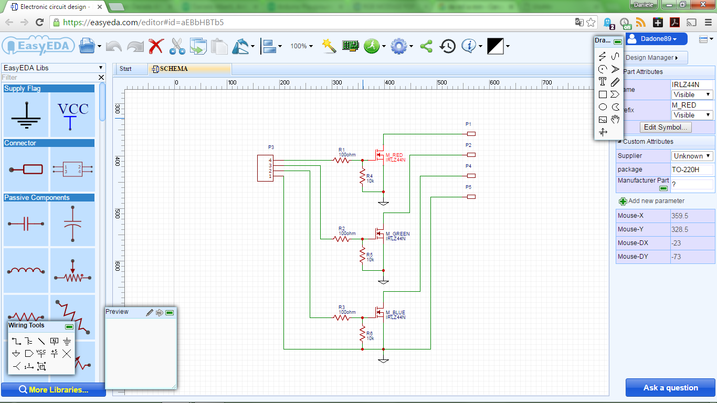Screen dimensions: 717x403
Task: Select the Drag hand tool in Drawing Tools
Action: [615, 120]
